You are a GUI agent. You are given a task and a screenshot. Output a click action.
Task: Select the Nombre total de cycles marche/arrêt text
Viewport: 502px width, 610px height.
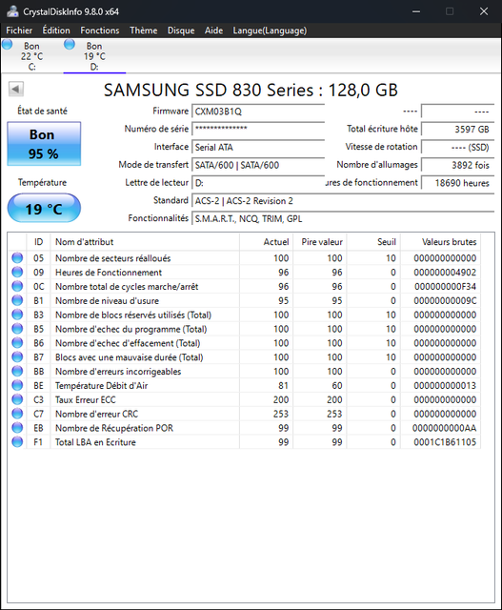pos(127,286)
